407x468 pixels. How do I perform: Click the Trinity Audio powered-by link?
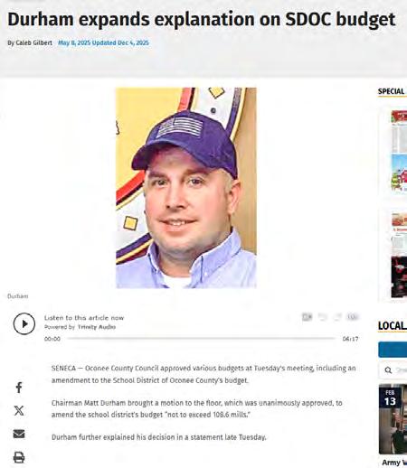97,327
